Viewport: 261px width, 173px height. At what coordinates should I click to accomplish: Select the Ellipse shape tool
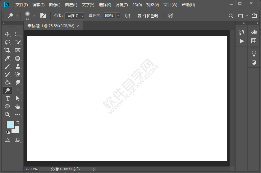click(7, 106)
